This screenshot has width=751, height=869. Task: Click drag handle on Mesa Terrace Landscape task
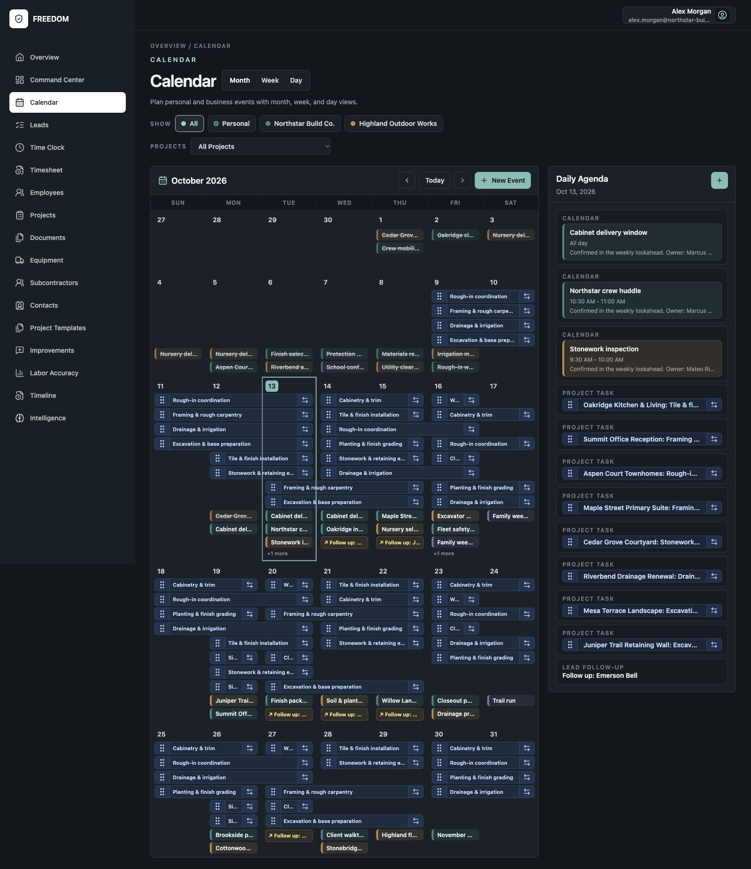tap(570, 611)
